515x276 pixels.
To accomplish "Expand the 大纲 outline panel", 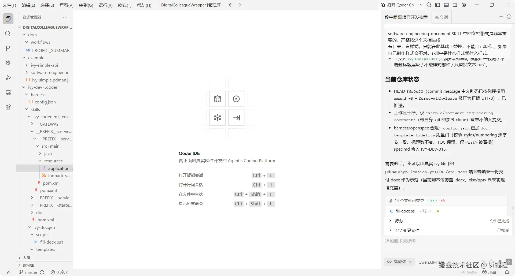I will [x=45, y=258].
